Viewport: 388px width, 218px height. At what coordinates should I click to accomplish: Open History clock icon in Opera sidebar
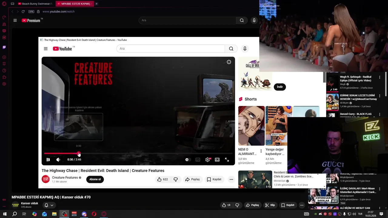point(4,71)
